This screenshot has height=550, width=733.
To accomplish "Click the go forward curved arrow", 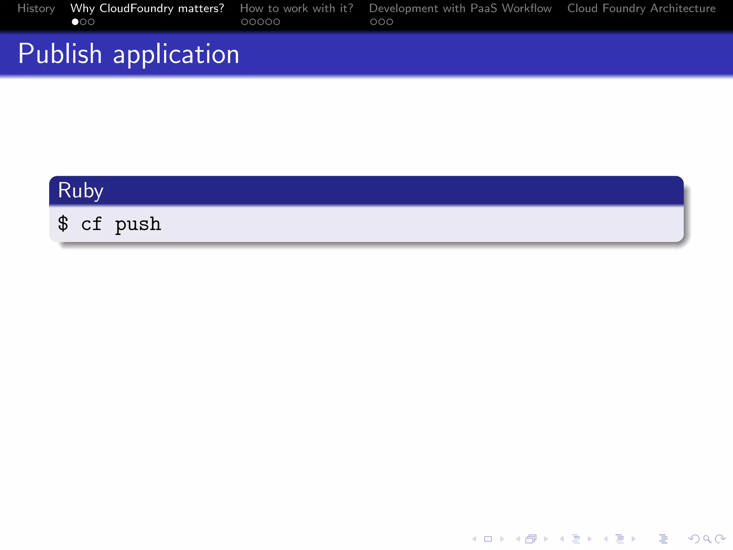I will pyautogui.click(x=720, y=539).
